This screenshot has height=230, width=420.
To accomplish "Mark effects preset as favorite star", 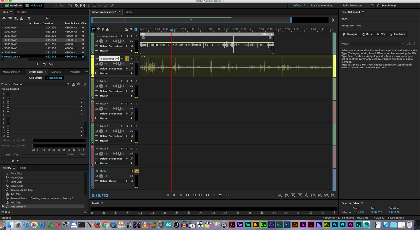I will 85,84.
